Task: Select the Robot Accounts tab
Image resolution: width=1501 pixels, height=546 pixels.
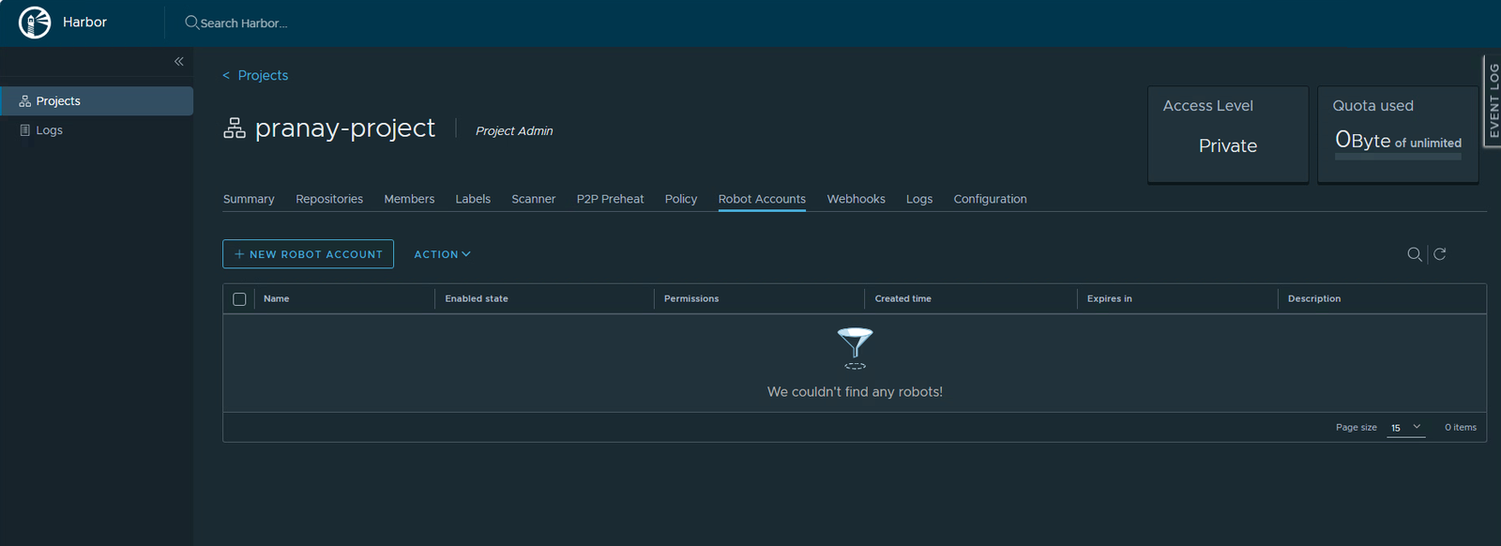Action: coord(762,199)
